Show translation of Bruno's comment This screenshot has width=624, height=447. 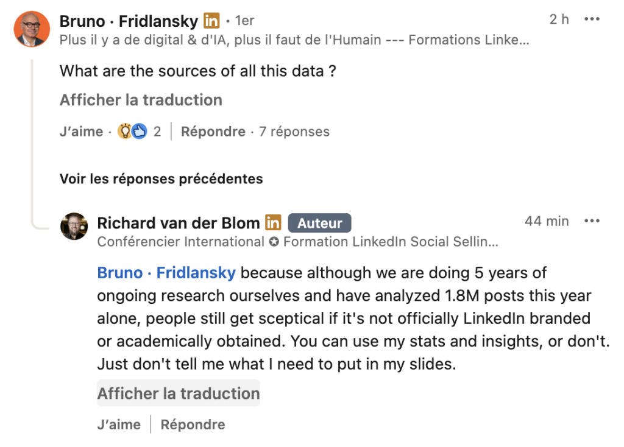coord(141,100)
